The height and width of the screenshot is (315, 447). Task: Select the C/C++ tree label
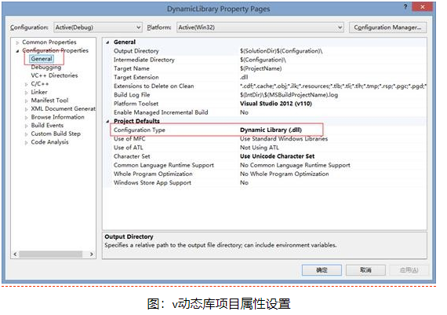(x=40, y=84)
